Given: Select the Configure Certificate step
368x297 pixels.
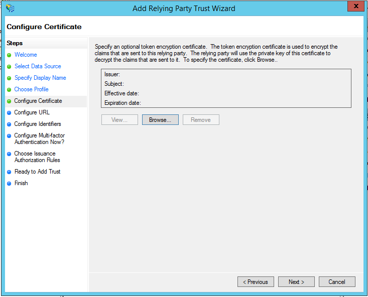Looking at the screenshot, I should [38, 101].
